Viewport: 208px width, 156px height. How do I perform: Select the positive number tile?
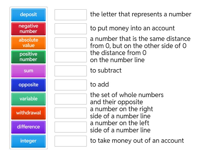(x=28, y=57)
